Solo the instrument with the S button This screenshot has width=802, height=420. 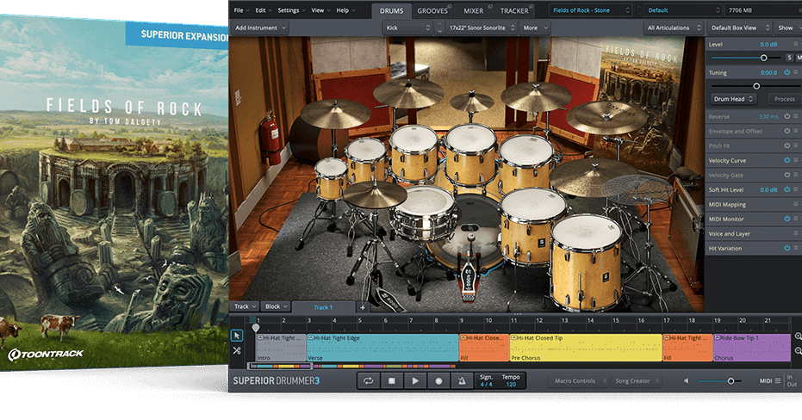coord(790,58)
